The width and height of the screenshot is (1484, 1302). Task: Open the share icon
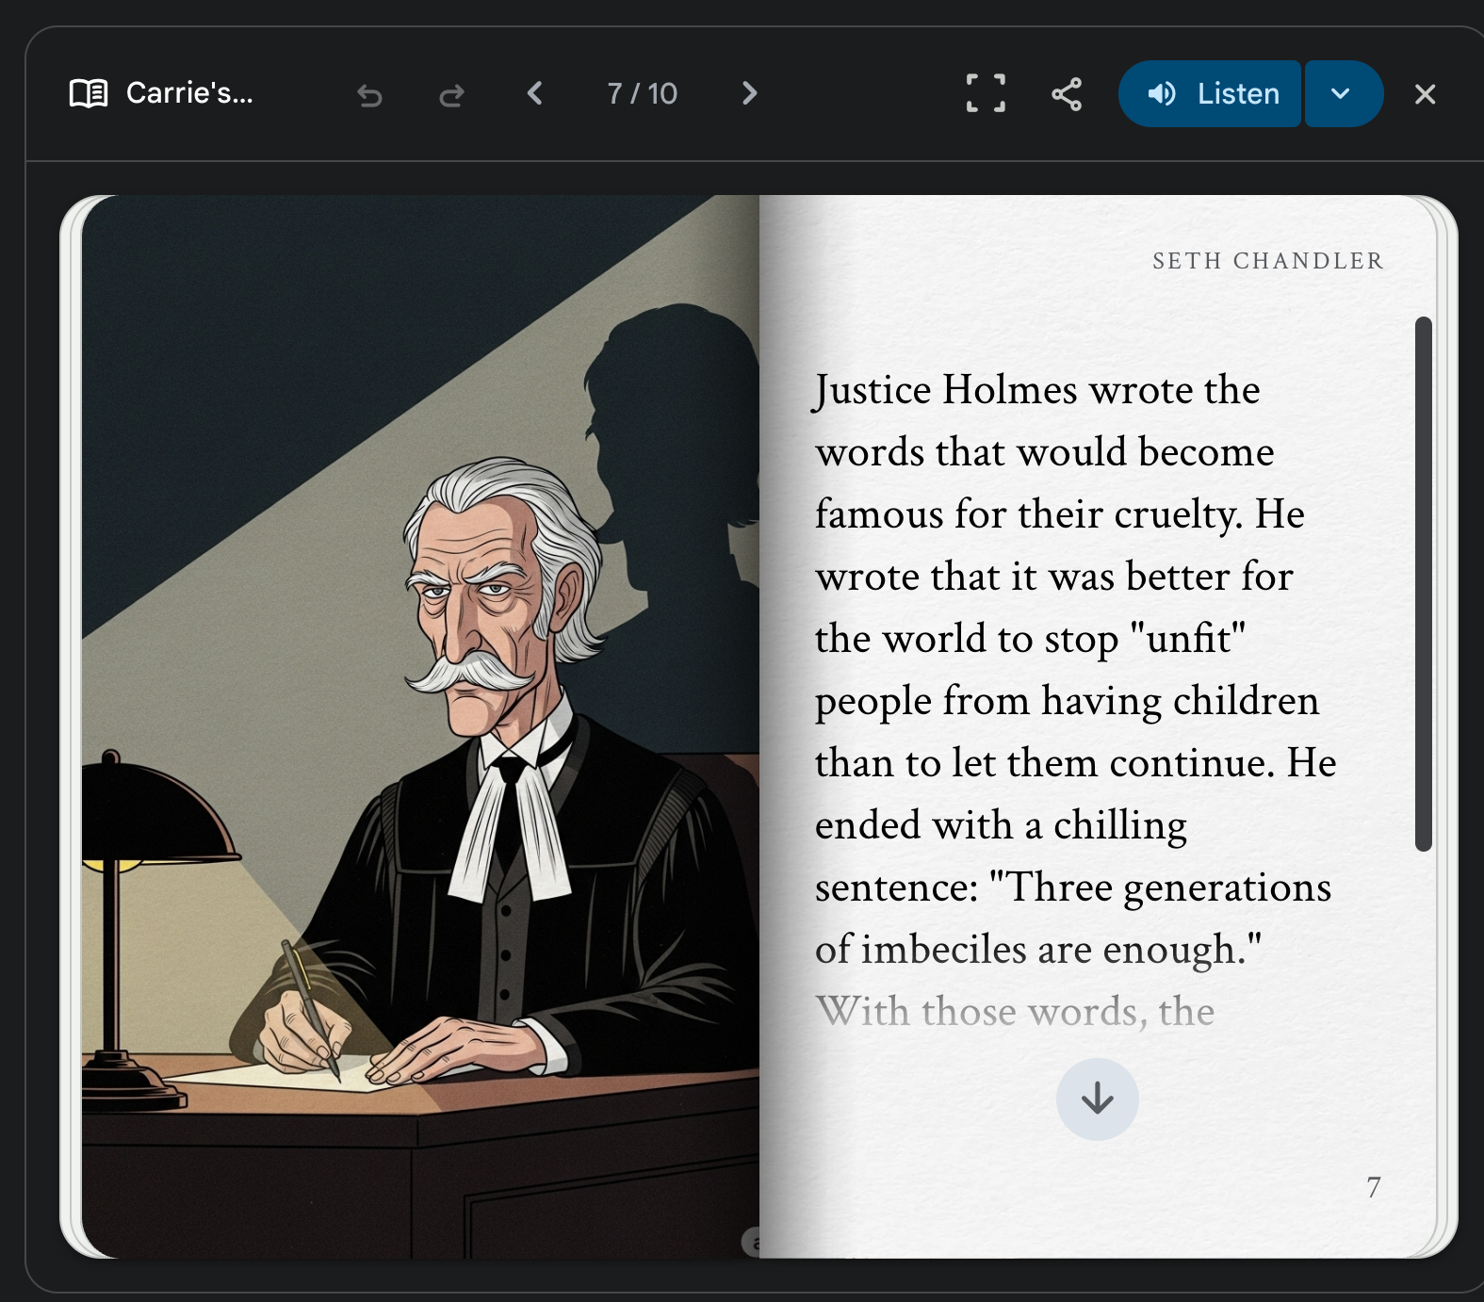point(1067,94)
